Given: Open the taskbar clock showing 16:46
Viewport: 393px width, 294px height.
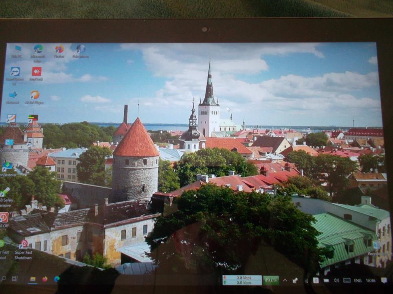Looking at the screenshot, I should (371, 281).
